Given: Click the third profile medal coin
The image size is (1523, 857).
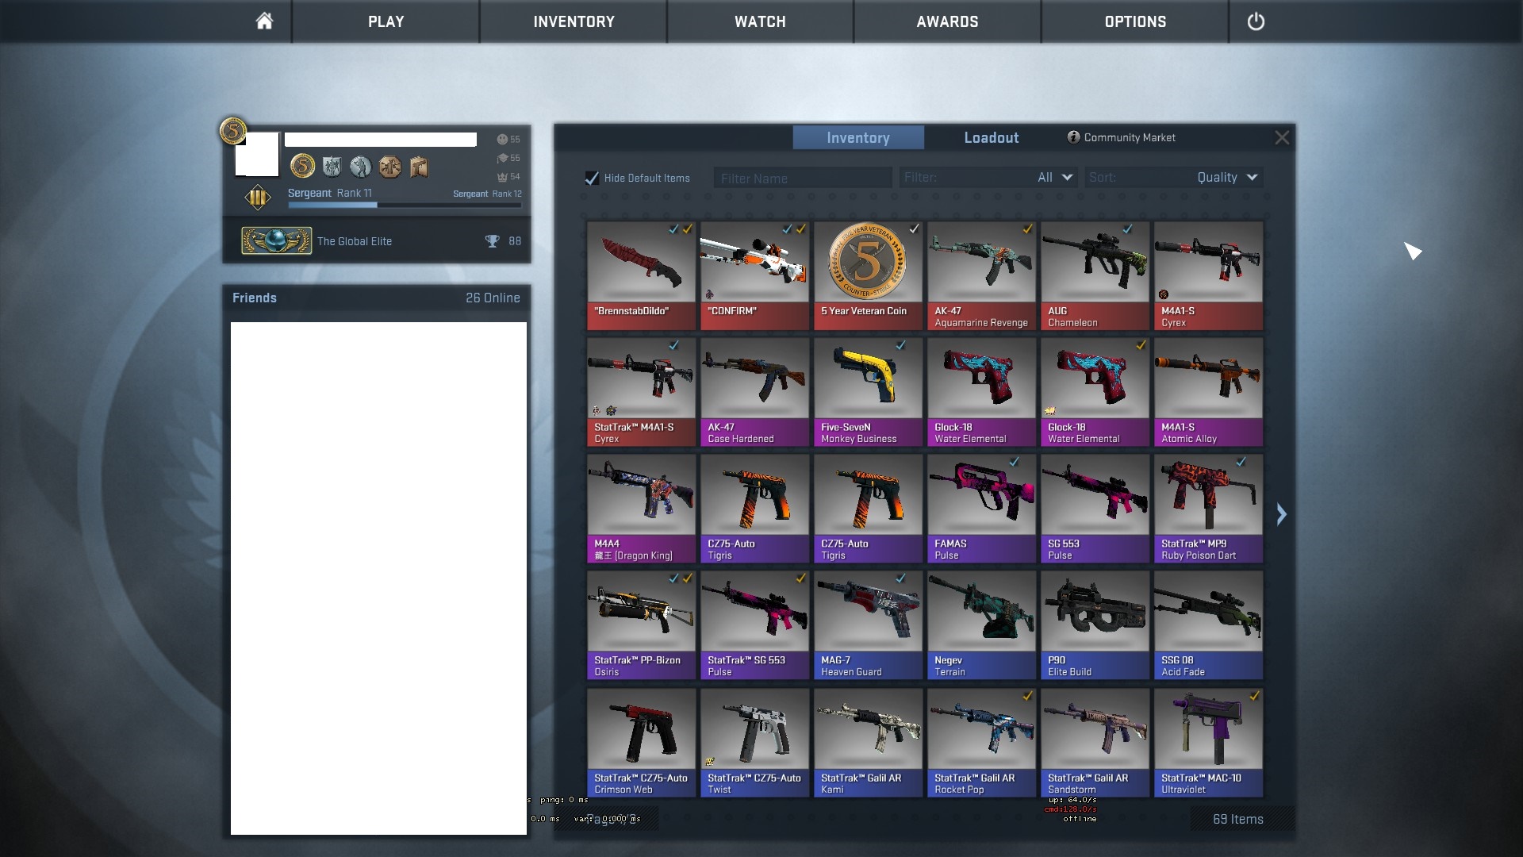Looking at the screenshot, I should click(360, 166).
